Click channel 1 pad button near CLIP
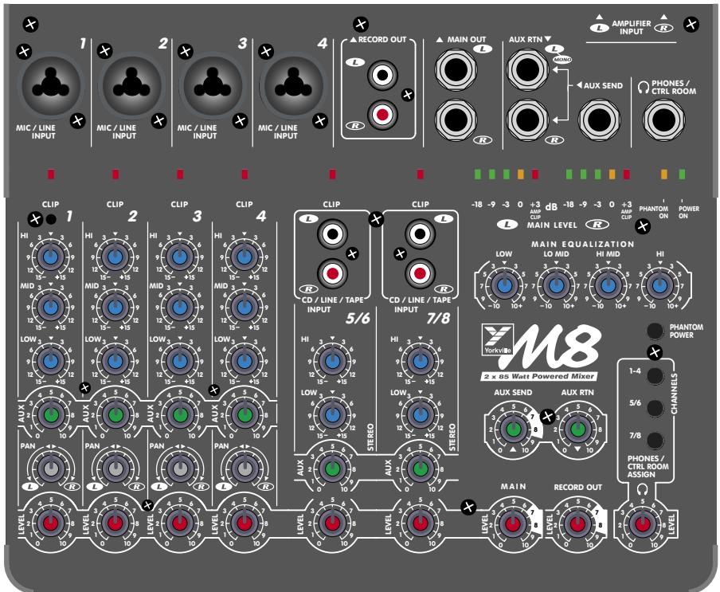The height and width of the screenshot is (592, 720). tap(51, 219)
